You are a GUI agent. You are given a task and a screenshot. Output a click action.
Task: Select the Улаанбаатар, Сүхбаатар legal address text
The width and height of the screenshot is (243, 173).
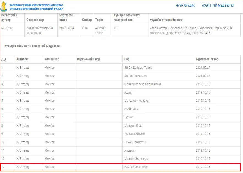(x=191, y=31)
